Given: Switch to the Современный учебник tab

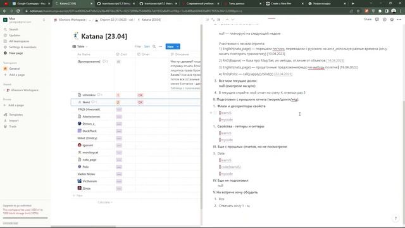Looking at the screenshot, I should click(x=200, y=4).
